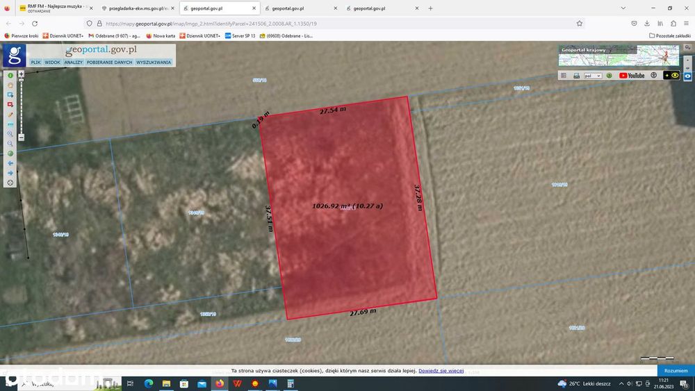Open the WYSZUKIWANIA menu
Screen dimensions: 695x391
154,63
